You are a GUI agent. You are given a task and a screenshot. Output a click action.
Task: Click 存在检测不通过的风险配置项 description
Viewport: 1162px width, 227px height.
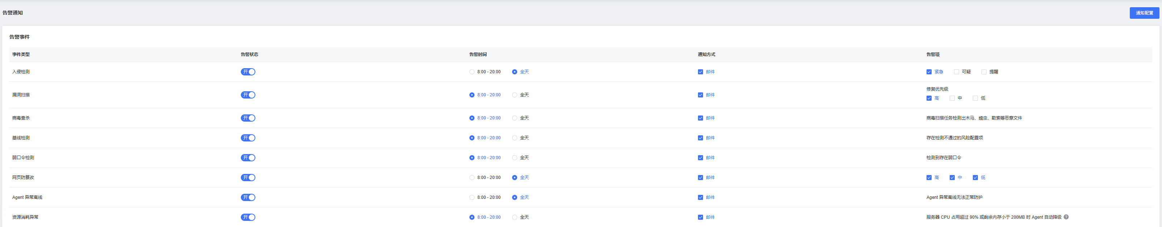click(954, 138)
